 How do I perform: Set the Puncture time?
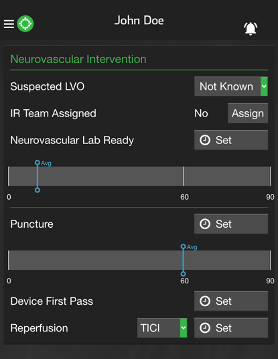(x=231, y=224)
